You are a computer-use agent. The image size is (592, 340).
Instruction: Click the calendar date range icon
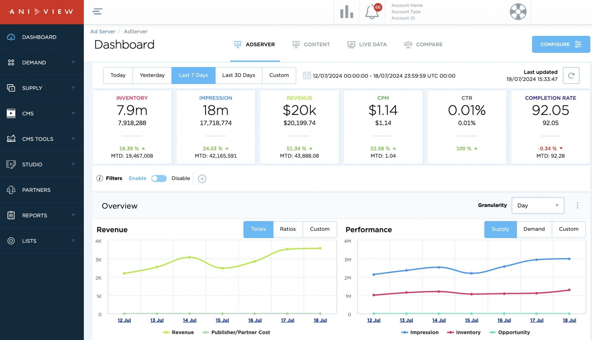(307, 75)
